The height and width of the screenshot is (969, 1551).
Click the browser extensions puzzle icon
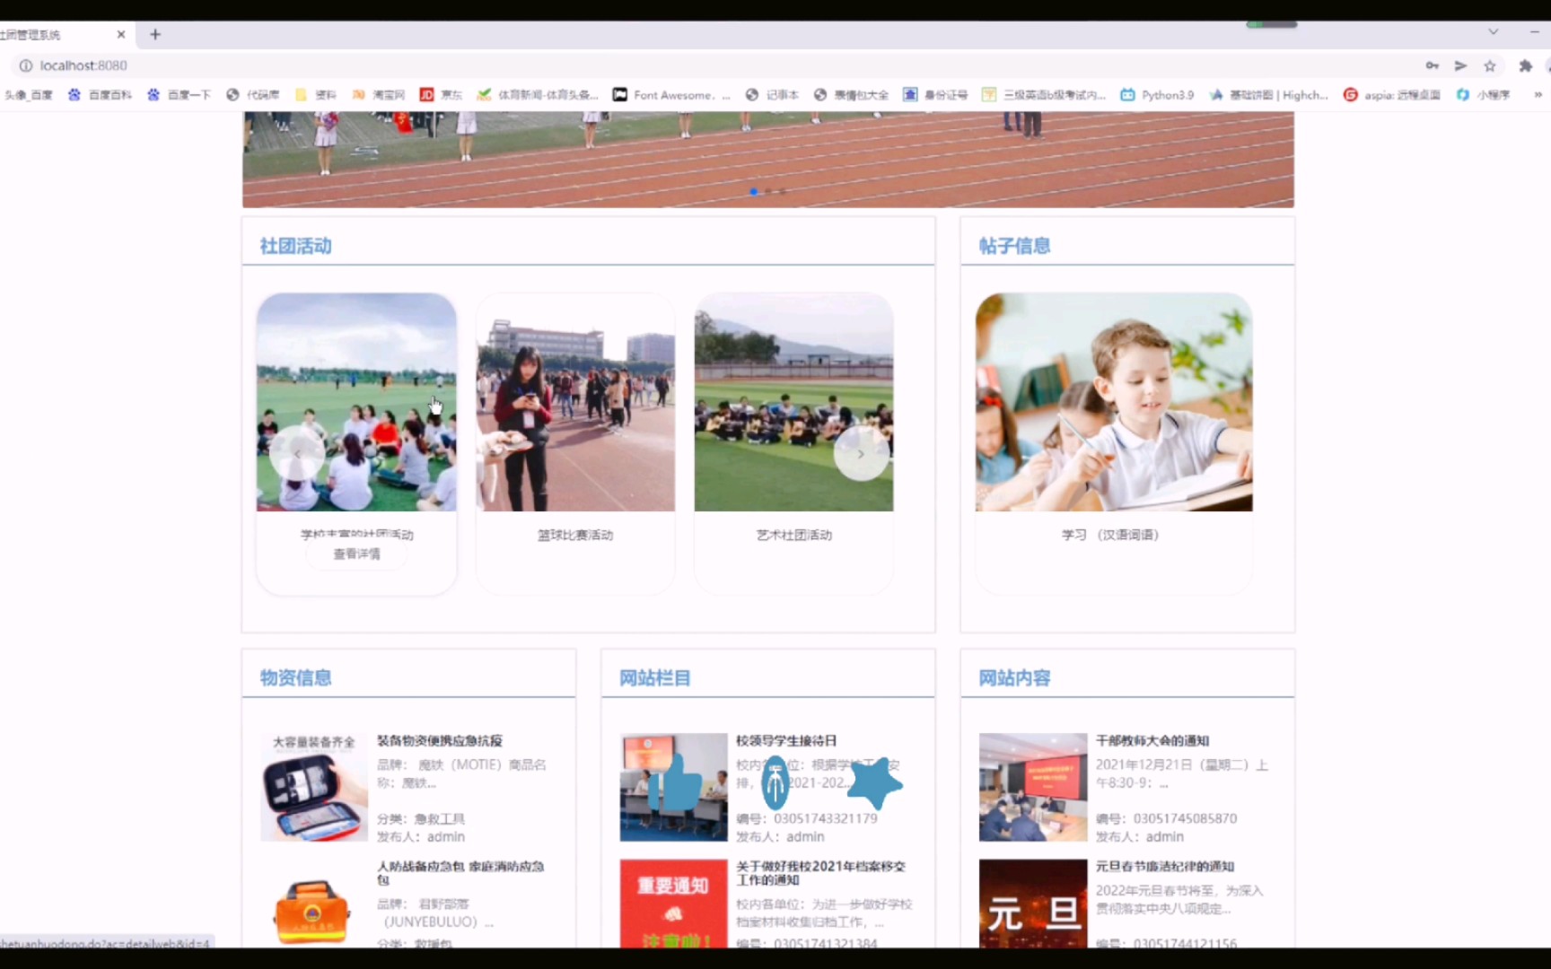coord(1525,65)
